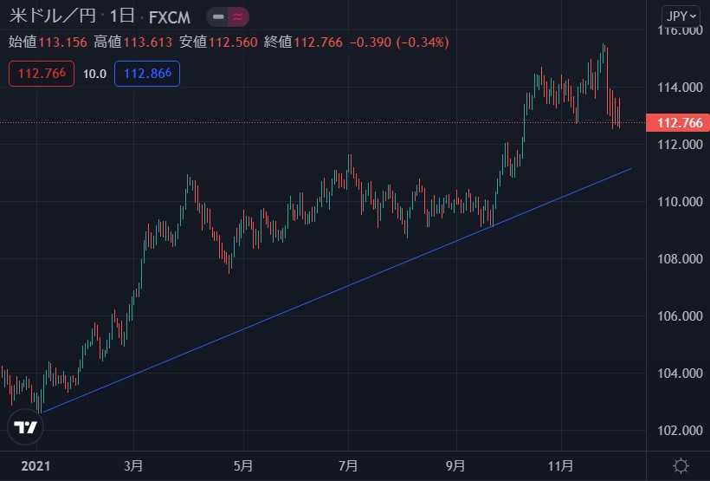The image size is (710, 481).
Task: Open the JPY currency dropdown
Action: pyautogui.click(x=681, y=16)
